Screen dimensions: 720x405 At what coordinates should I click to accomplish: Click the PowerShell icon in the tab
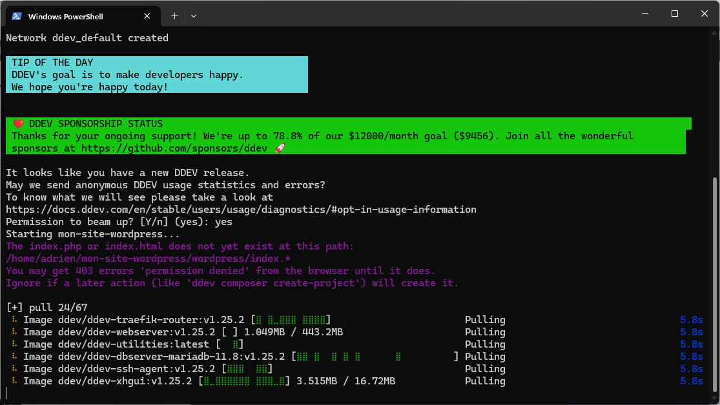17,16
